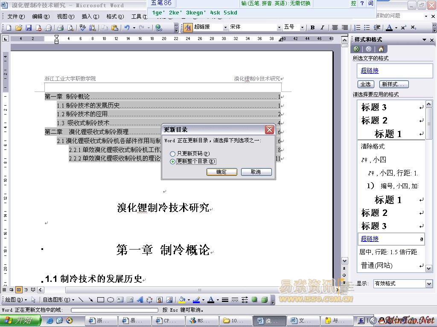Click the Styles and Formatting toolbar icon

click(x=188, y=27)
